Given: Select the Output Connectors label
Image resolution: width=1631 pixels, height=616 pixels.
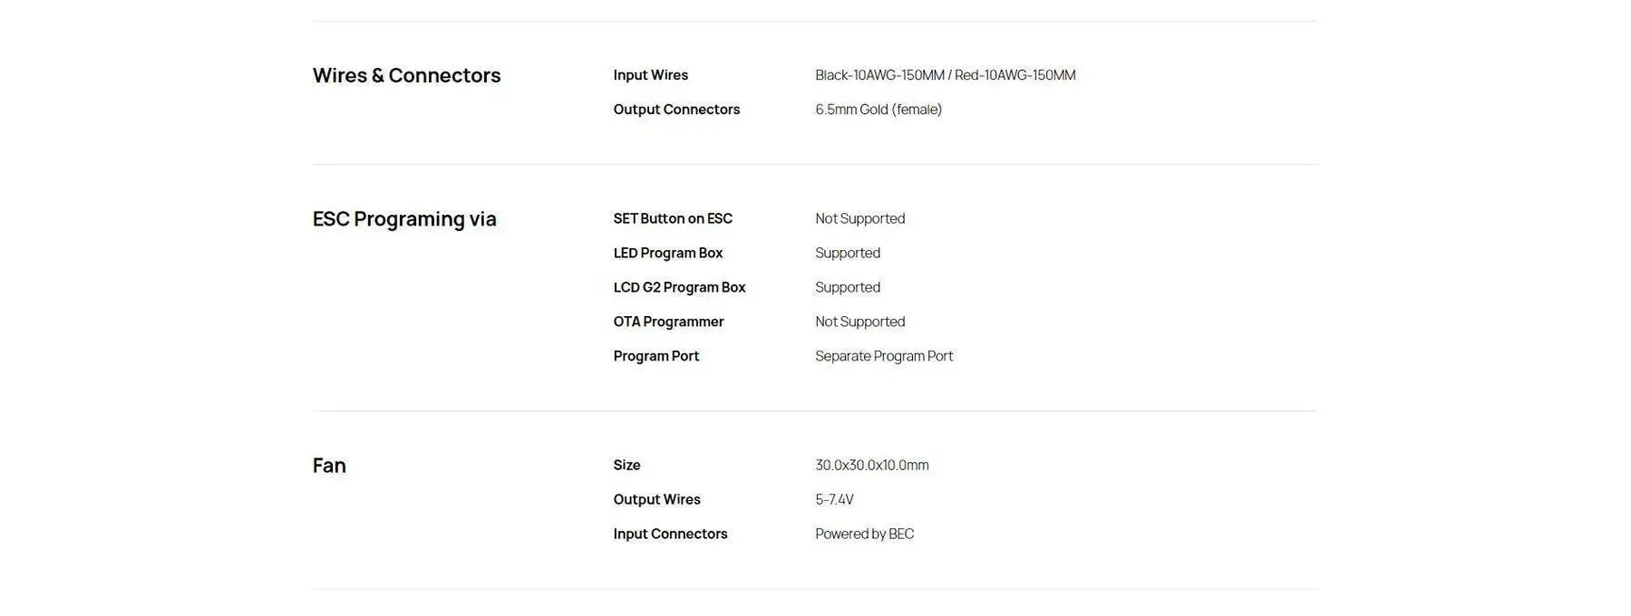Looking at the screenshot, I should pyautogui.click(x=676, y=110).
